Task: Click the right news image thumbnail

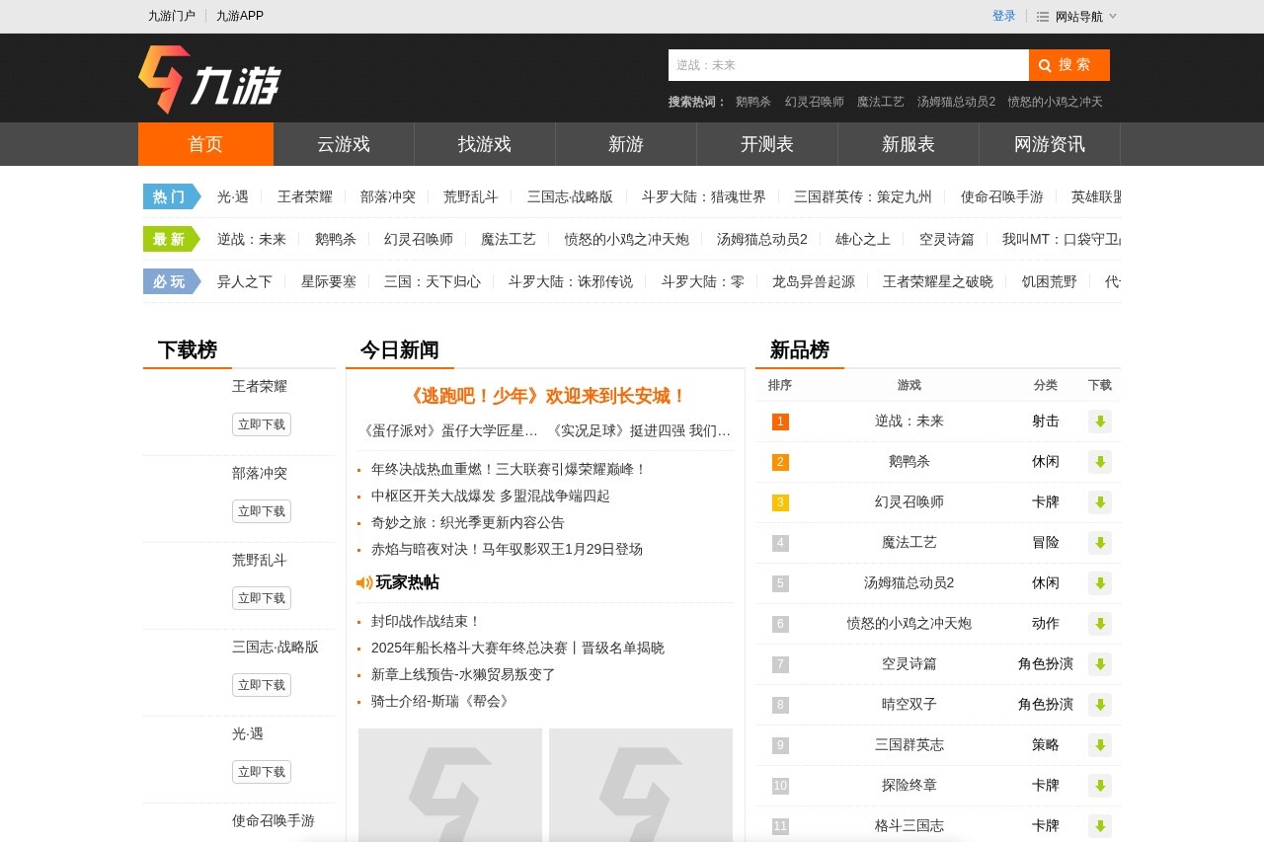Action: click(641, 785)
